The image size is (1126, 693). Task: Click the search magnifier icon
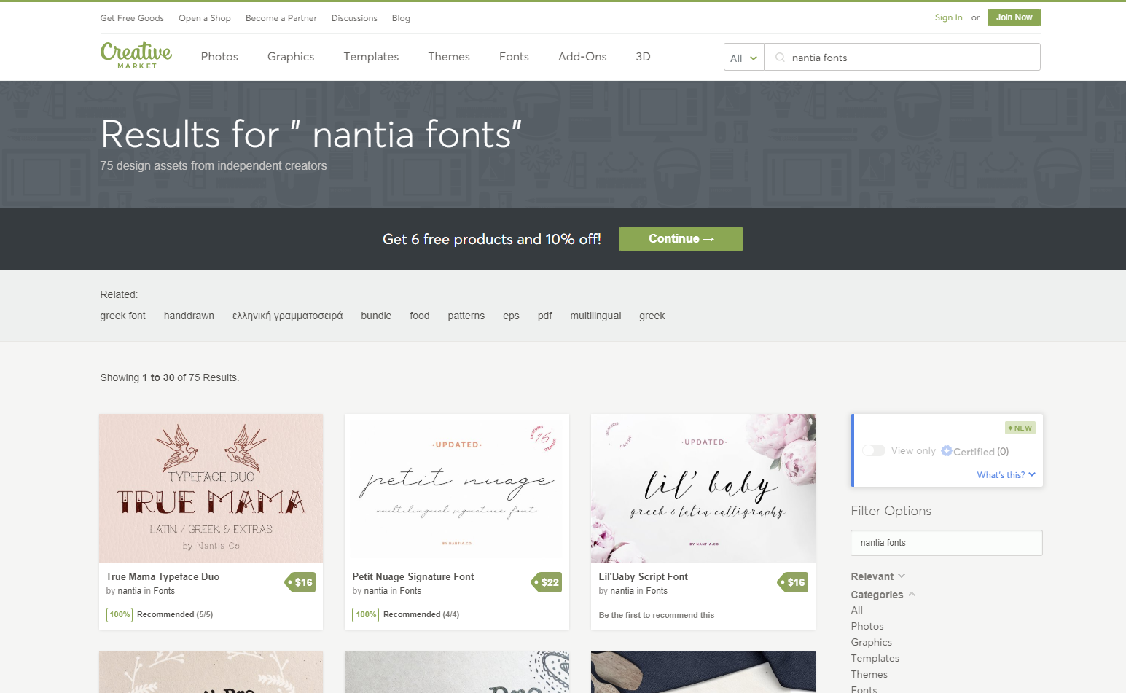(780, 58)
